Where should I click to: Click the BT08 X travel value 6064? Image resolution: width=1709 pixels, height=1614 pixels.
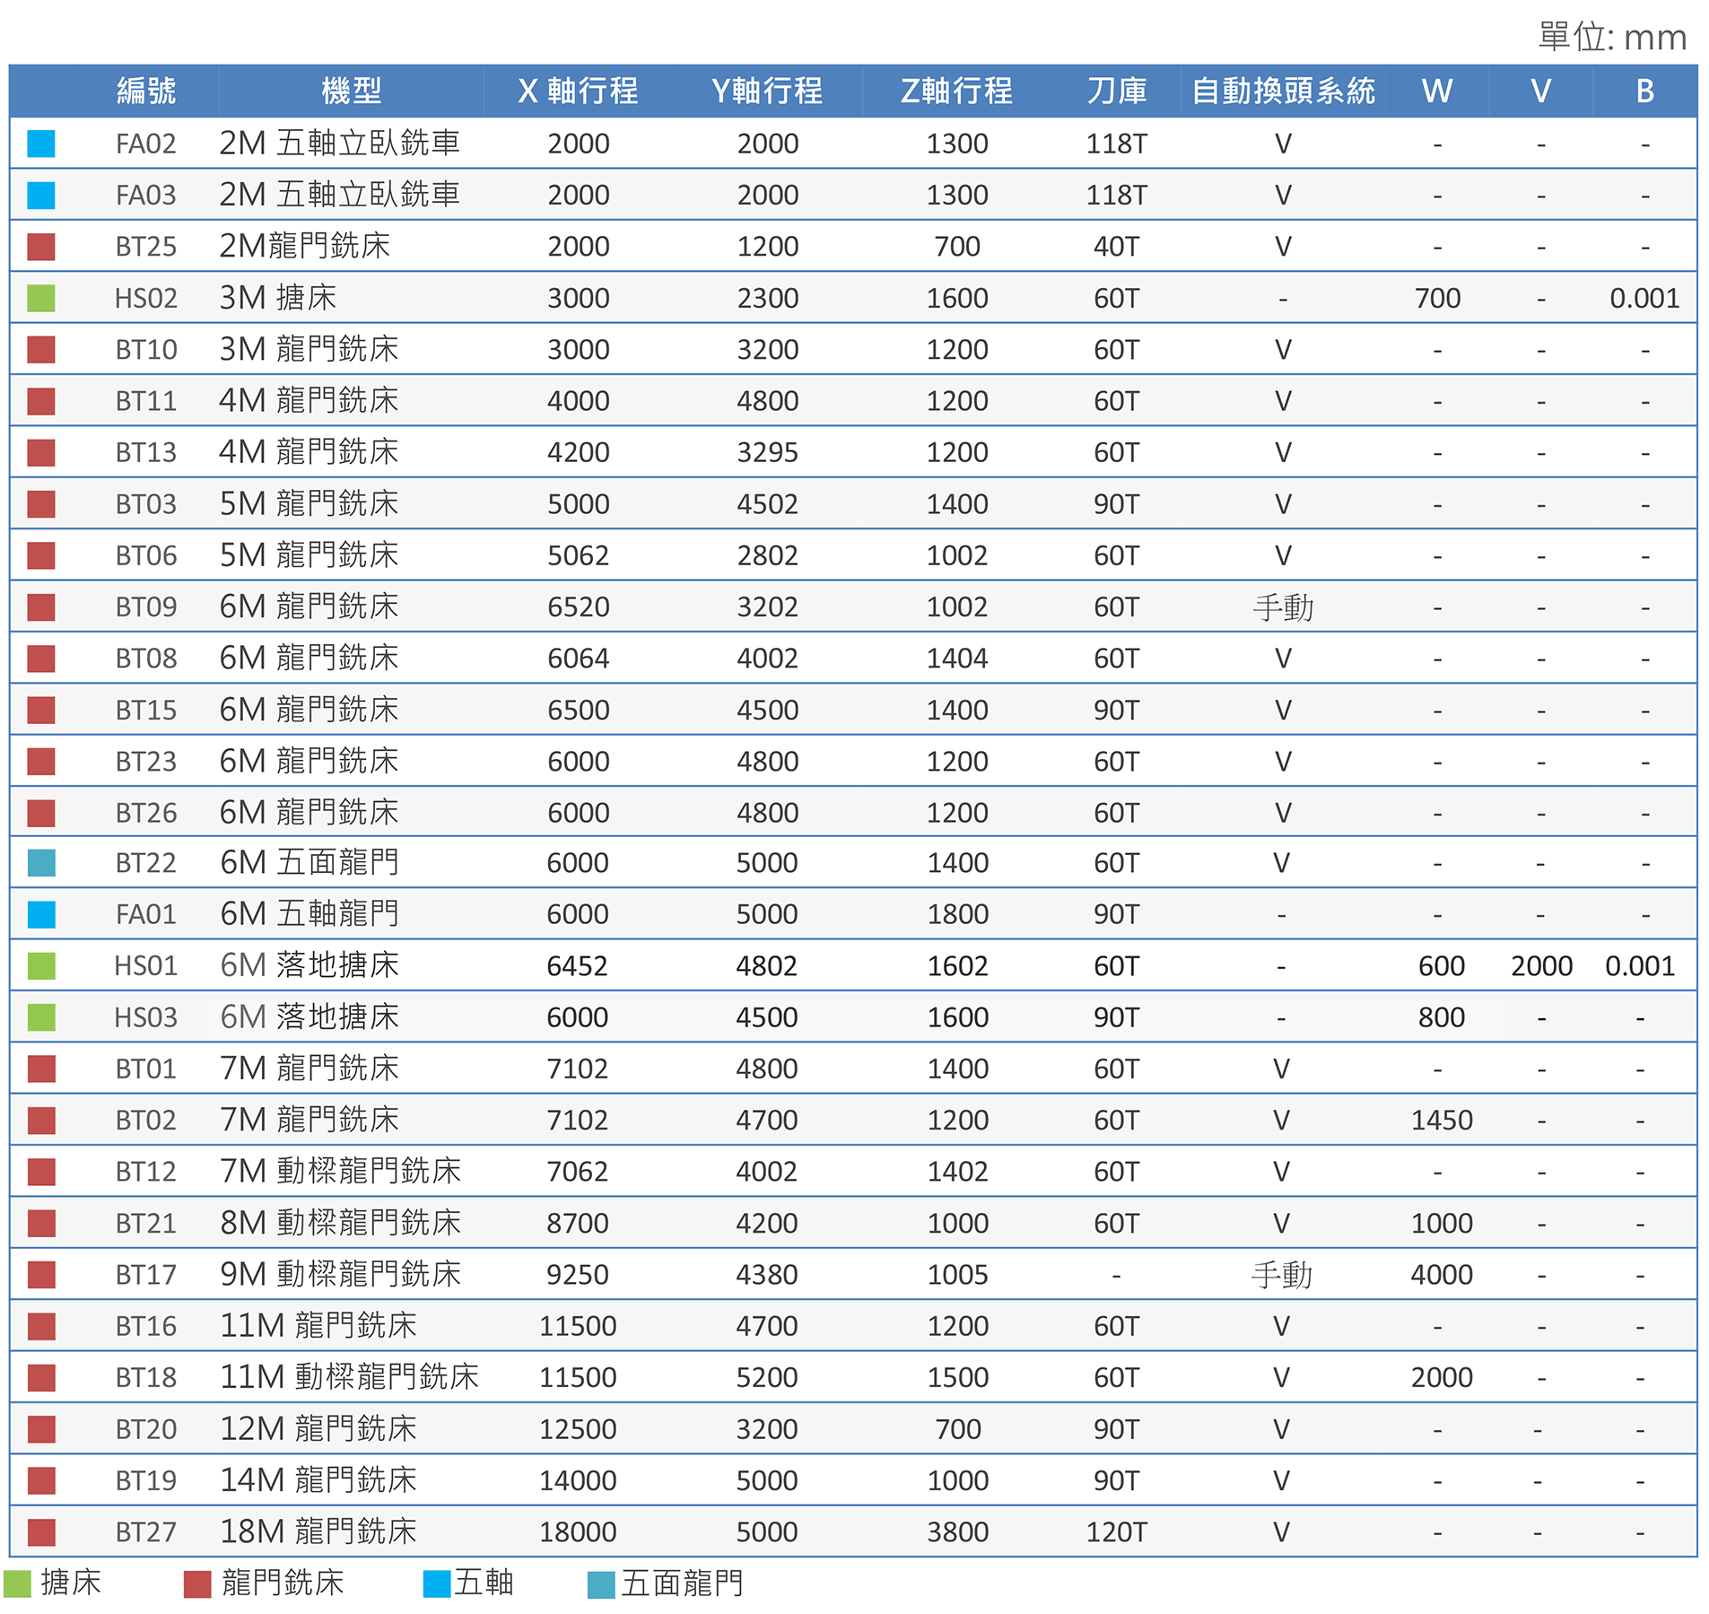click(x=578, y=659)
